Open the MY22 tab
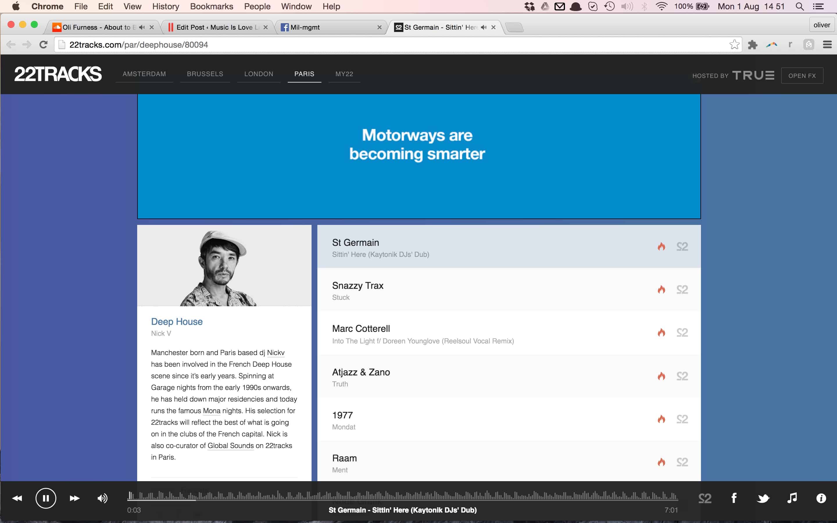 [x=344, y=74]
